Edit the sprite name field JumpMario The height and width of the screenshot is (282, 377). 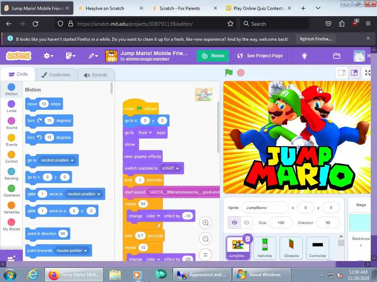pyautogui.click(x=265, y=208)
